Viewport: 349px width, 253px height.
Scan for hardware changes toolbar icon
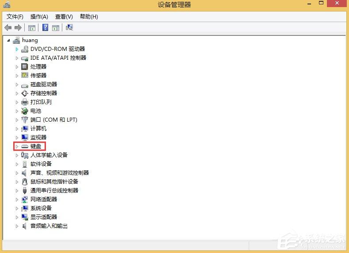pyautogui.click(x=69, y=27)
